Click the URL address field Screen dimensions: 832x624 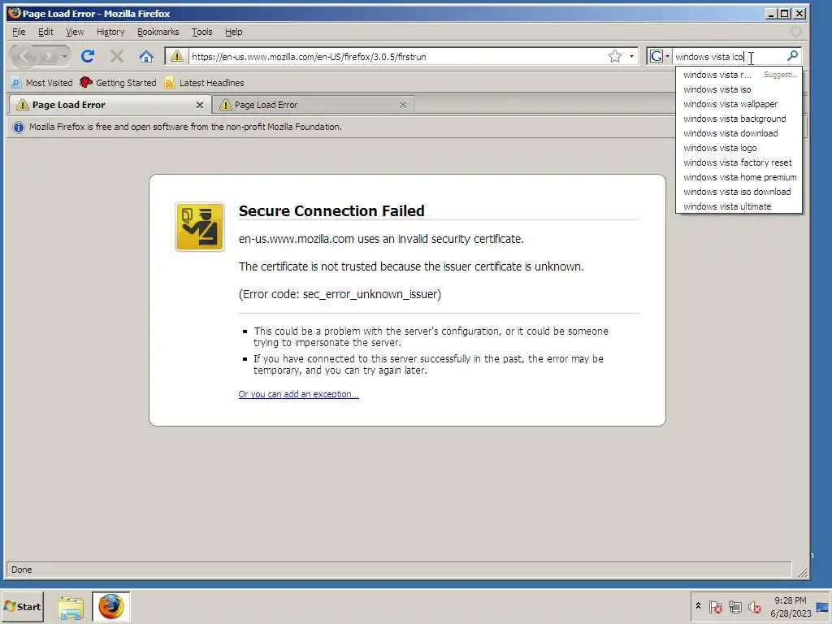coord(398,56)
